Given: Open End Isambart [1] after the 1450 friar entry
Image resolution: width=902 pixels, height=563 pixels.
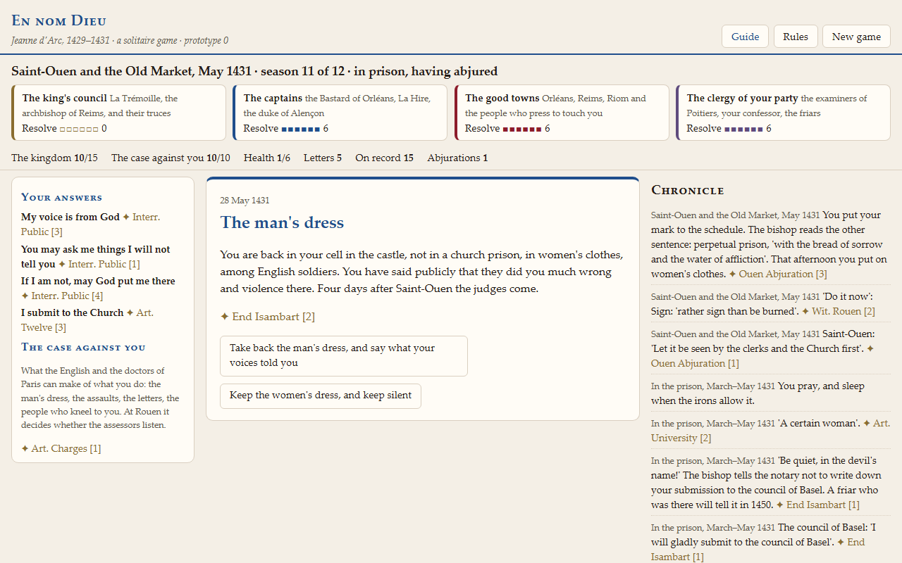Looking at the screenshot, I should click(818, 505).
